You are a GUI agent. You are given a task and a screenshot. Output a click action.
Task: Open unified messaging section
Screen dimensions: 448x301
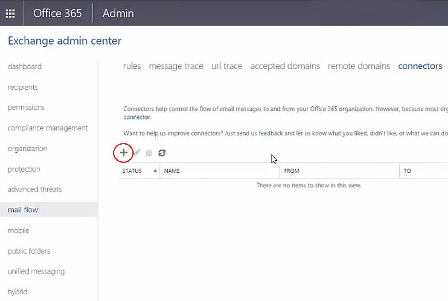pyautogui.click(x=36, y=271)
